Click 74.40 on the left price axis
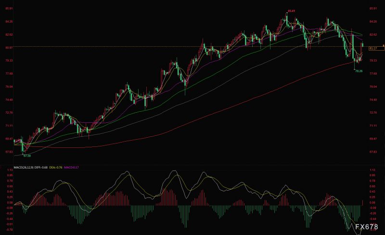Image resolution: width=385 pixels, height=235 pixels. (x=9, y=100)
